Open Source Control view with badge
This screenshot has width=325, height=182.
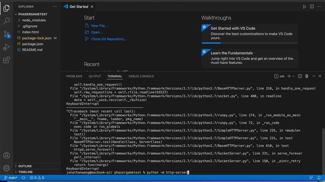pos(7,34)
